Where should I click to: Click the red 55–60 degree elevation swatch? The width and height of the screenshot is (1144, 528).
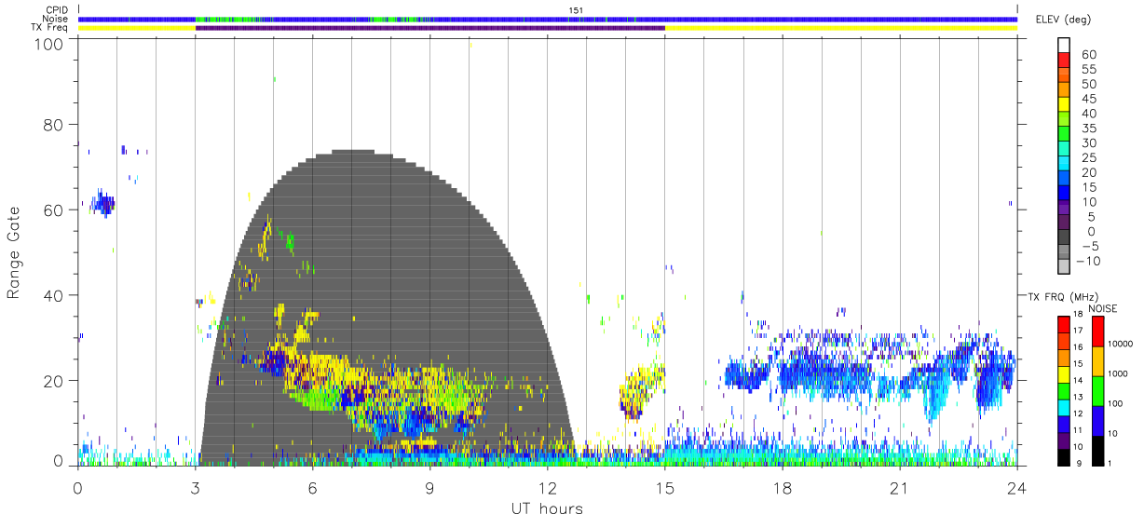1065,61
